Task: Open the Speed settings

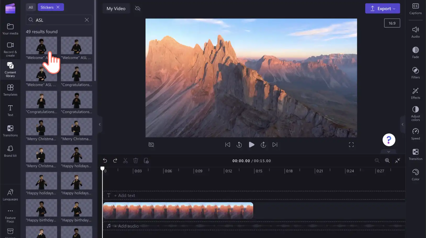Action: point(416,134)
